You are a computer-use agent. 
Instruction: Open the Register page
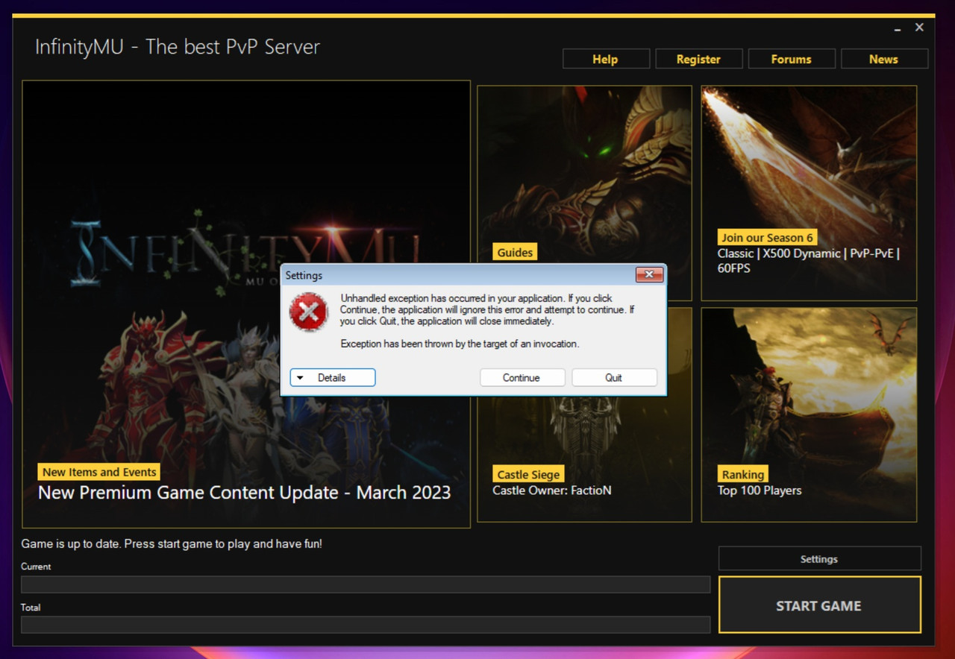[698, 59]
